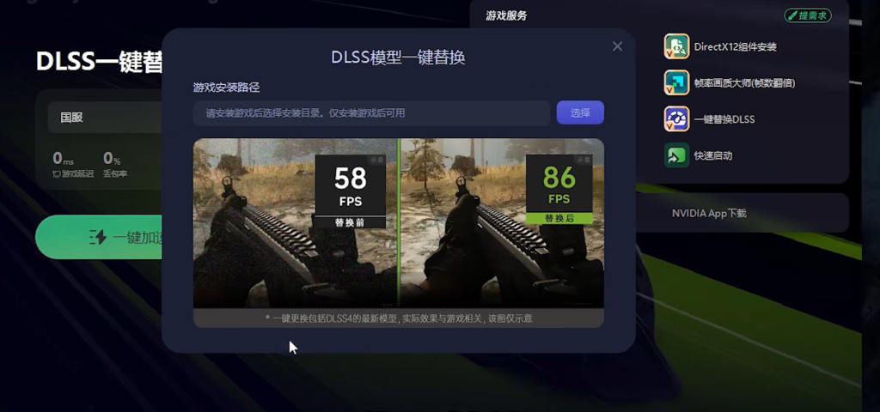Click the 58 FPS 替换前 preview image
The image size is (880, 412).
point(296,223)
